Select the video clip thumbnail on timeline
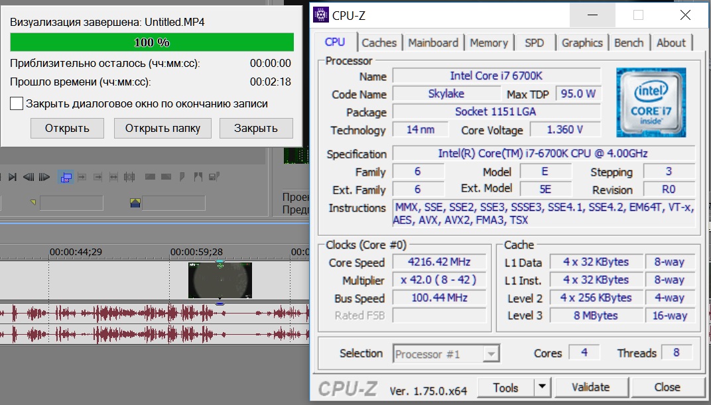 point(220,280)
